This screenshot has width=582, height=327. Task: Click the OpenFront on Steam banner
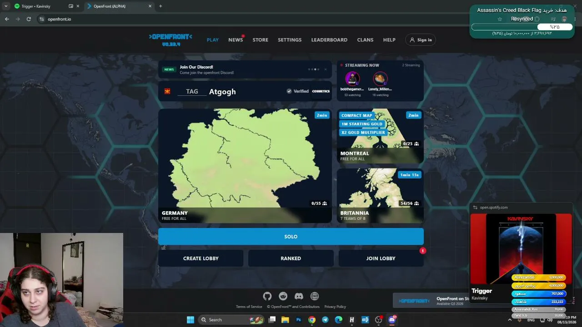[x=431, y=301]
